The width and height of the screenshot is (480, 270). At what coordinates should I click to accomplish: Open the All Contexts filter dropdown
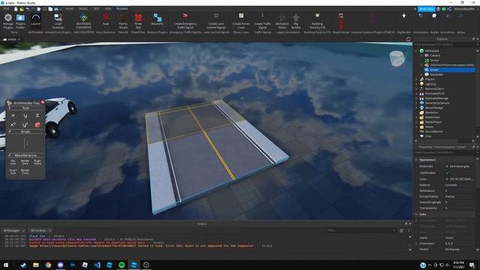[x=40, y=230]
